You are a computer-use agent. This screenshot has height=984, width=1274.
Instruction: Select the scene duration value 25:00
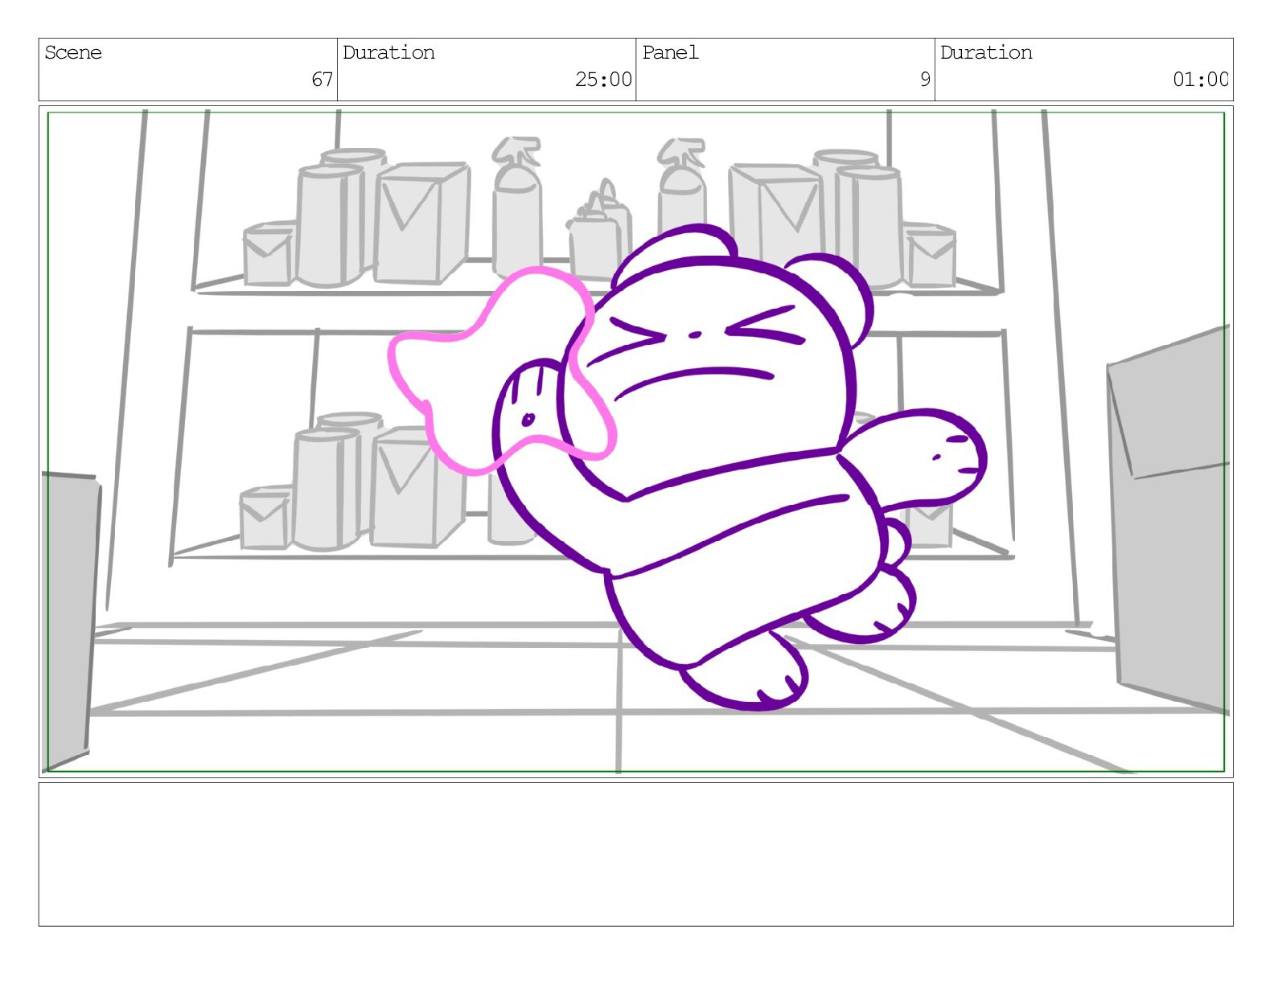pyautogui.click(x=603, y=80)
